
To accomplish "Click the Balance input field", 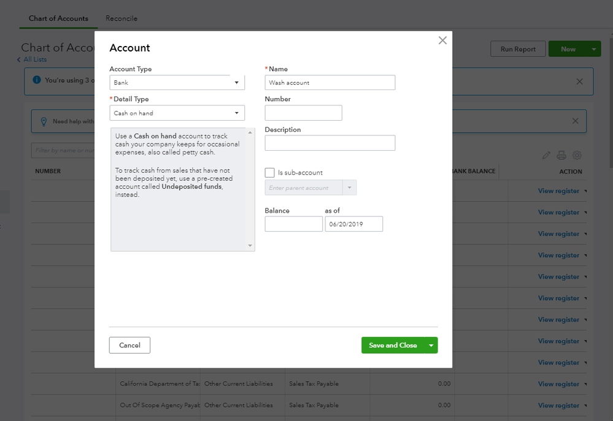I will pos(293,224).
